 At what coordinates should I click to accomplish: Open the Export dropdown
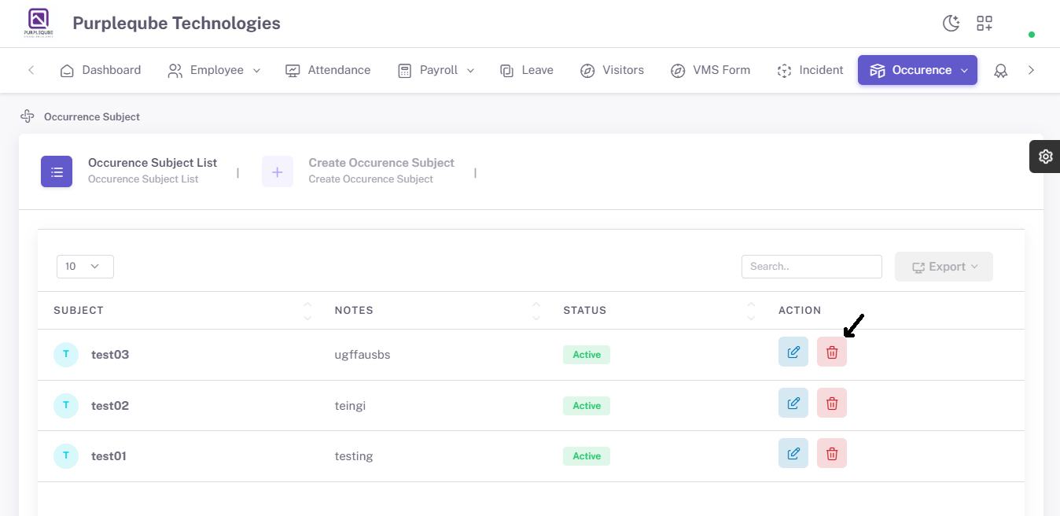(944, 267)
